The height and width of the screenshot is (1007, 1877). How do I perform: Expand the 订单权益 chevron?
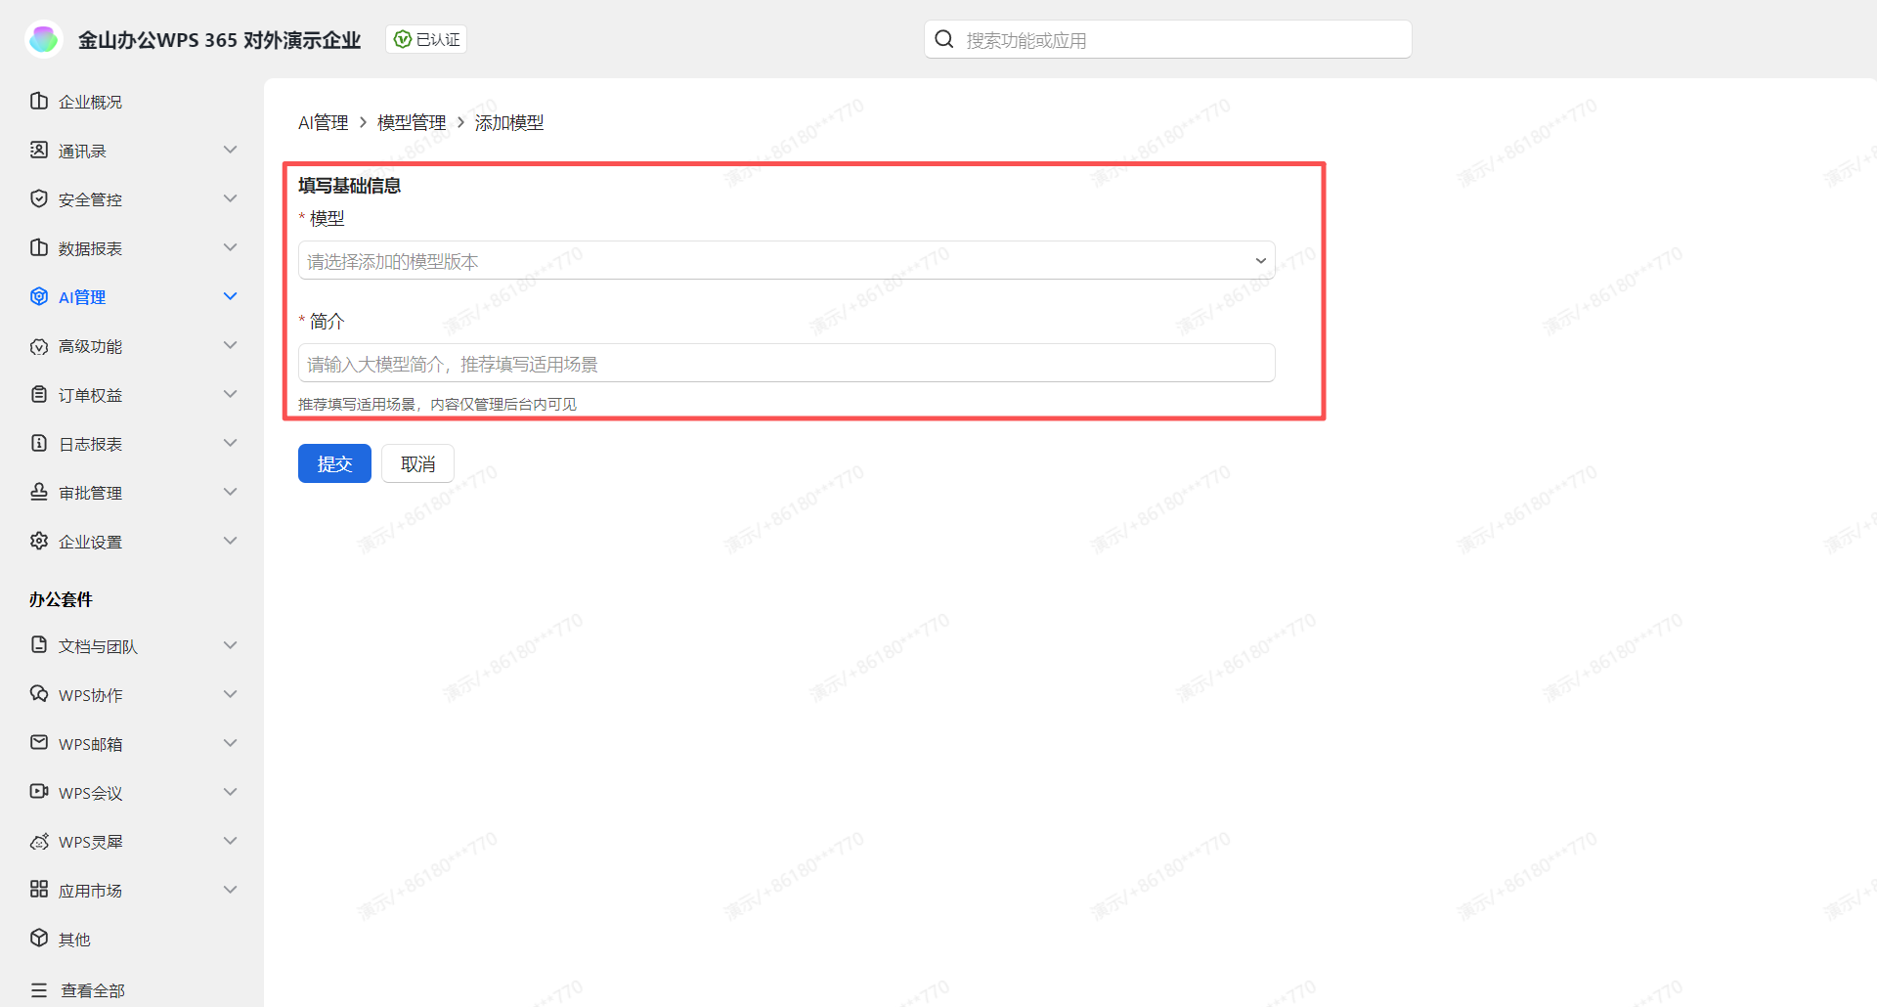(x=231, y=394)
